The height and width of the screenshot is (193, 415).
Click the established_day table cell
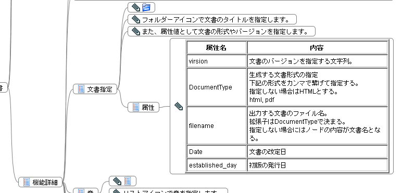(217, 165)
